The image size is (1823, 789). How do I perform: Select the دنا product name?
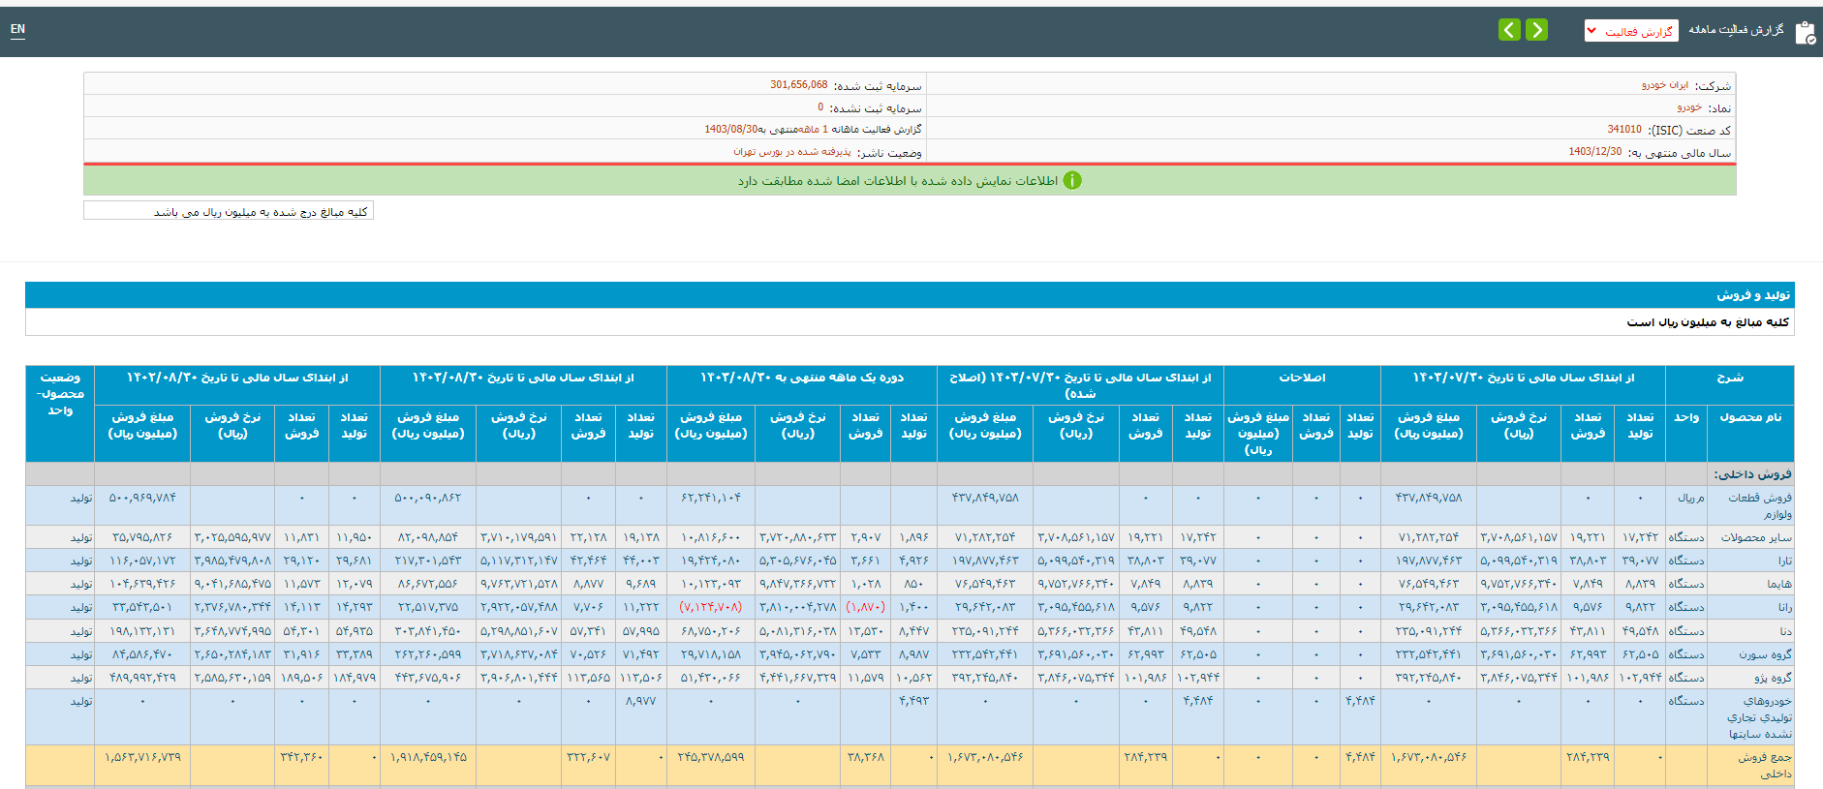[1786, 631]
